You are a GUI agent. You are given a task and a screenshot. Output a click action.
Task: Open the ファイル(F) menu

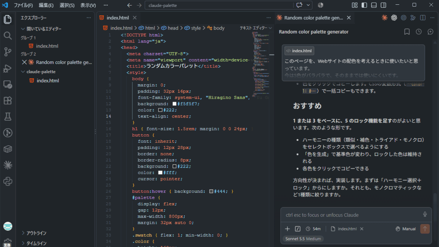pos(23,5)
